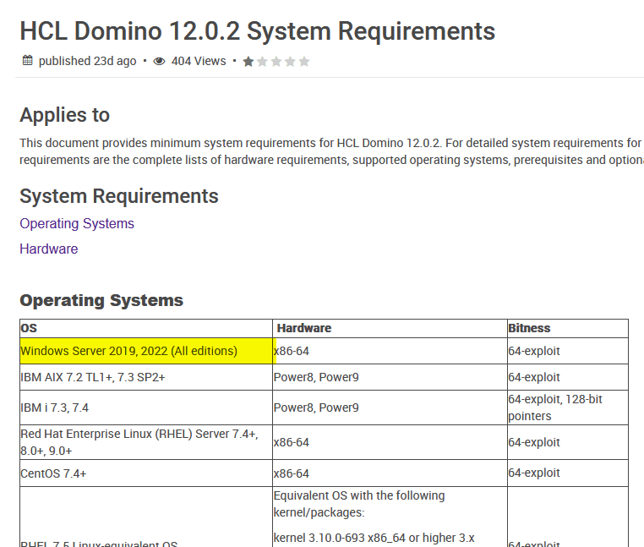Click the eye views icon

pyautogui.click(x=159, y=61)
